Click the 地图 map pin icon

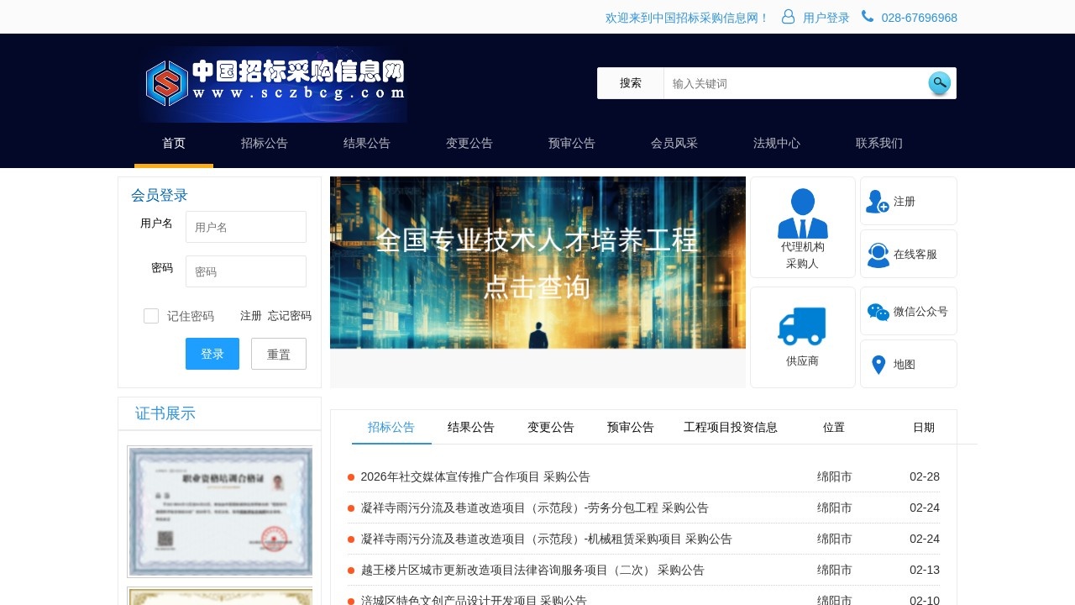tap(878, 364)
